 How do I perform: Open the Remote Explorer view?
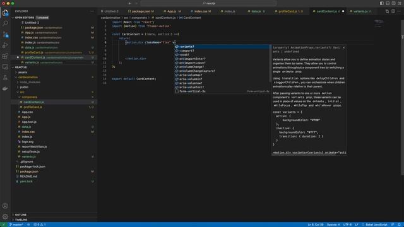point(5,67)
